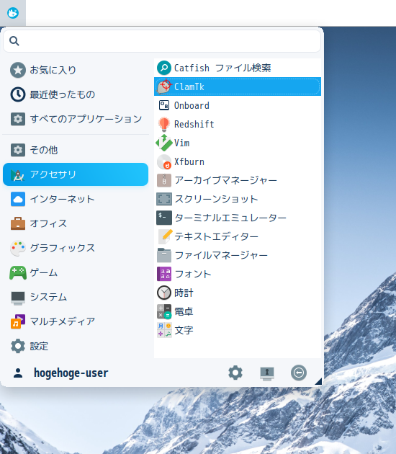Open the Vim editor icon
The width and height of the screenshot is (396, 454).
point(164,143)
